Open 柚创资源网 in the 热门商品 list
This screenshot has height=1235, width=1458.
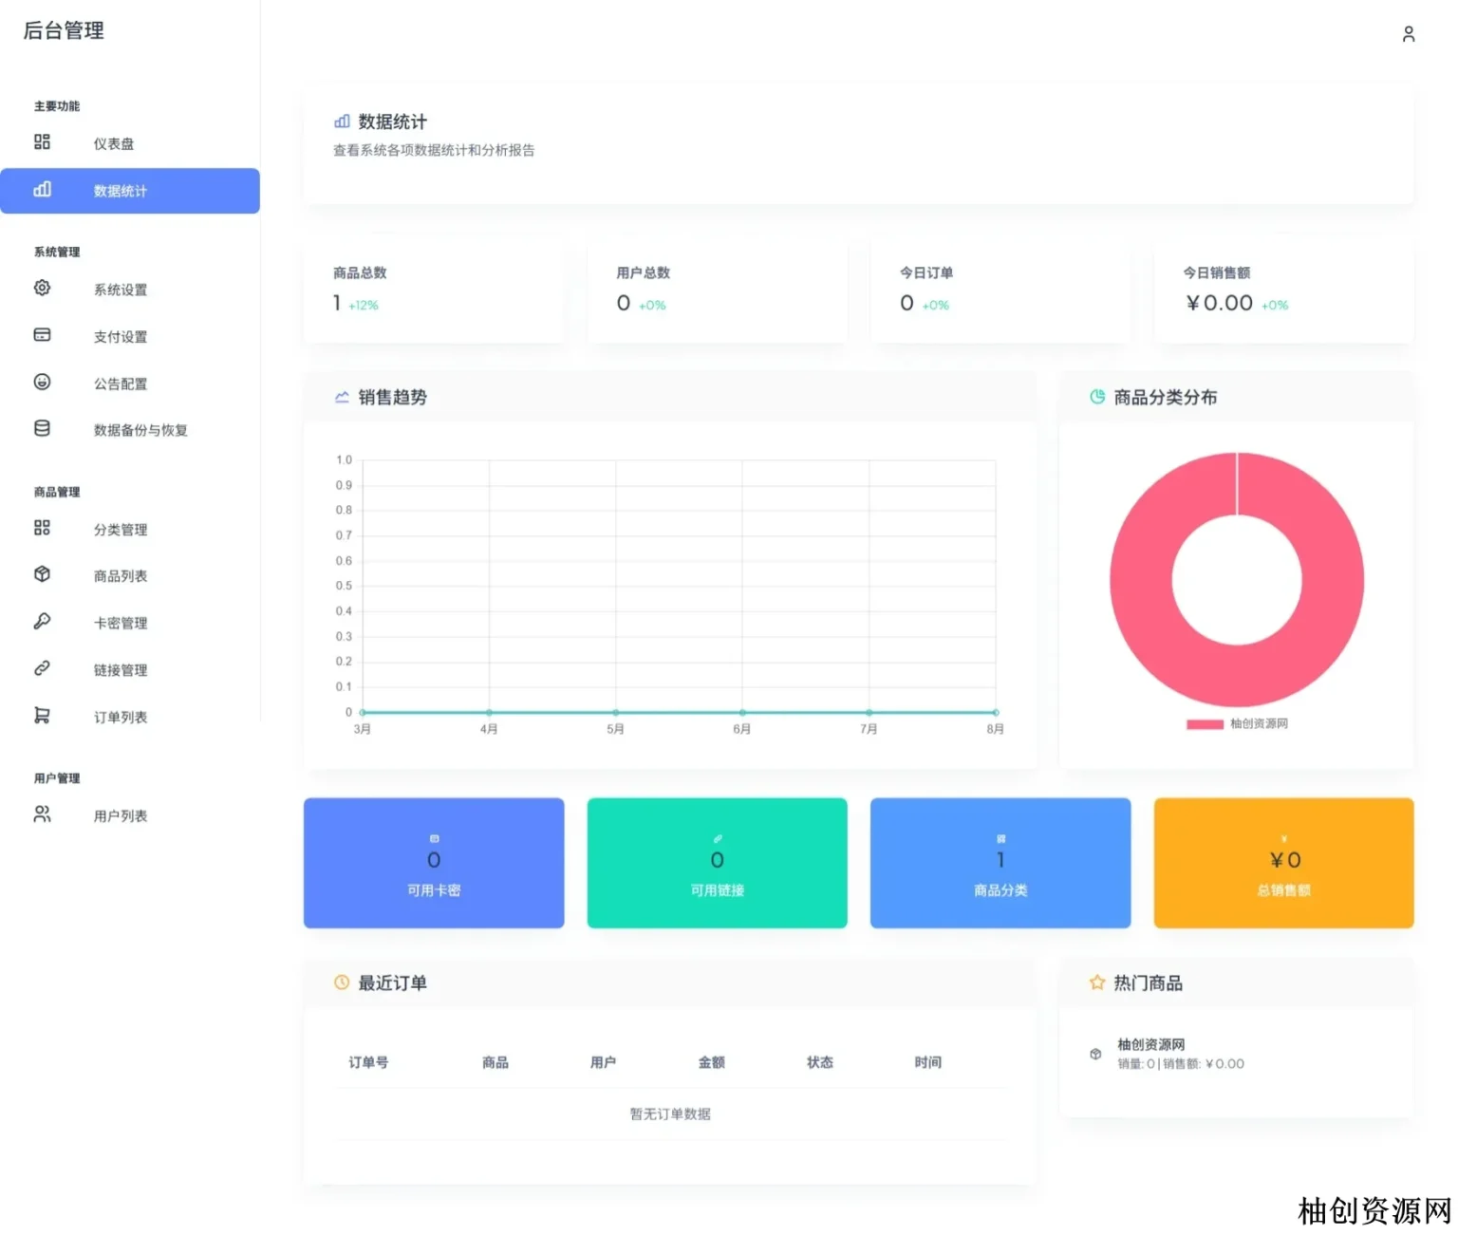pyautogui.click(x=1150, y=1044)
